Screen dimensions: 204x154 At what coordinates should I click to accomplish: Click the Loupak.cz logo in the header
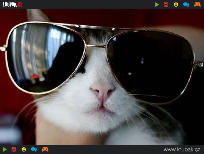pyautogui.click(x=12, y=4)
